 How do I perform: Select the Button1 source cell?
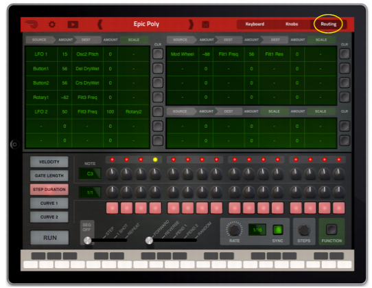(x=41, y=69)
